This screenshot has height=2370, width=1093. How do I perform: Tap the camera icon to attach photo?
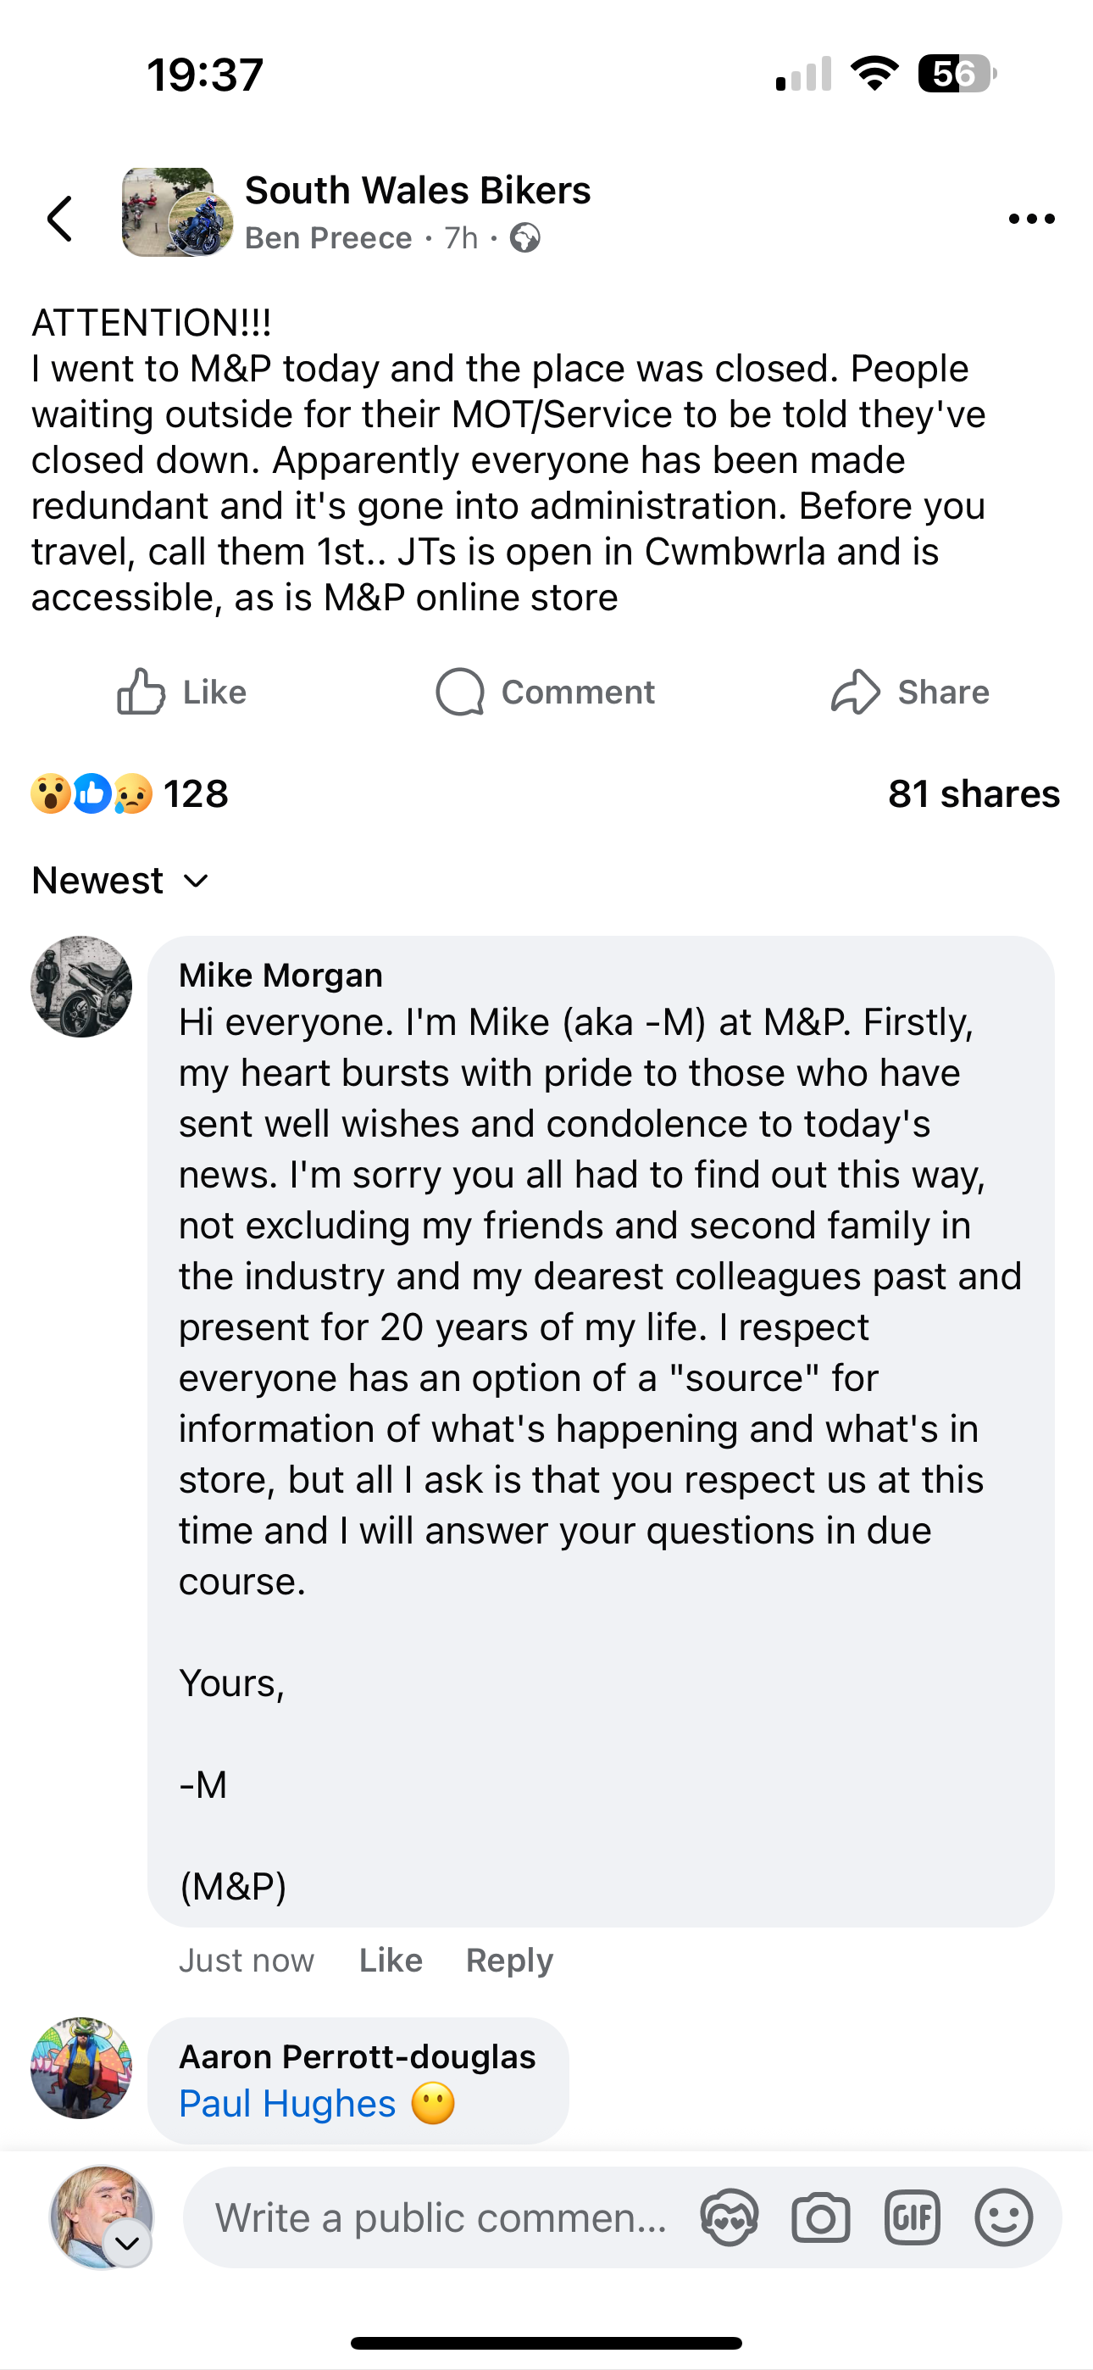coord(820,2217)
